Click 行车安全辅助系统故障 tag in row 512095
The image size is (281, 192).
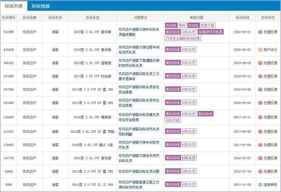(183, 39)
